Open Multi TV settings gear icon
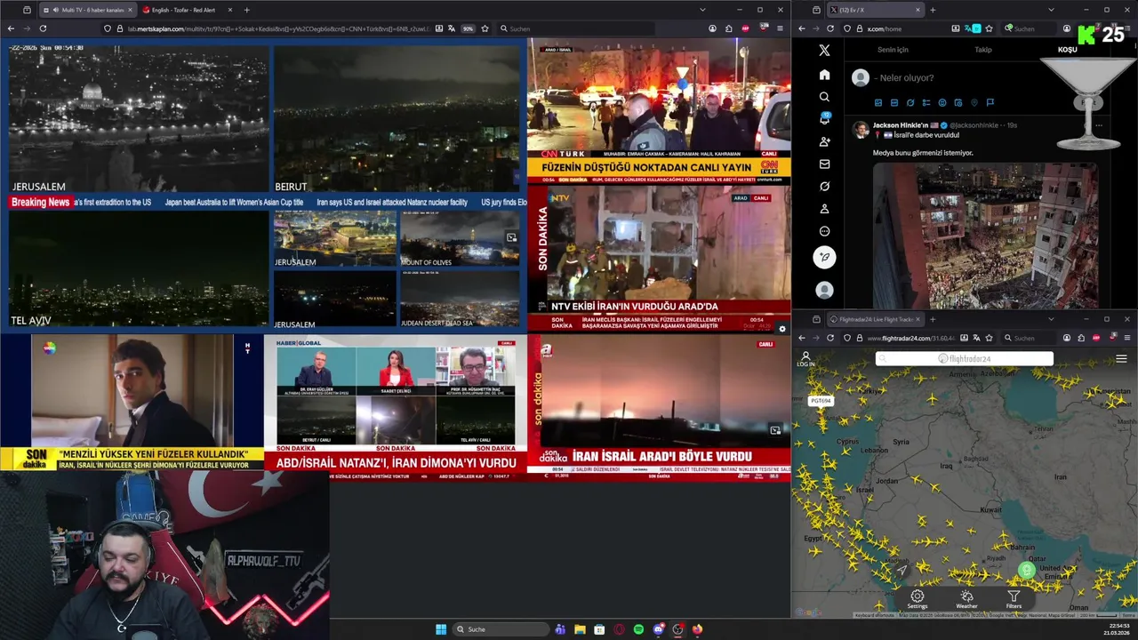Viewport: 1138px width, 640px height. (782, 329)
